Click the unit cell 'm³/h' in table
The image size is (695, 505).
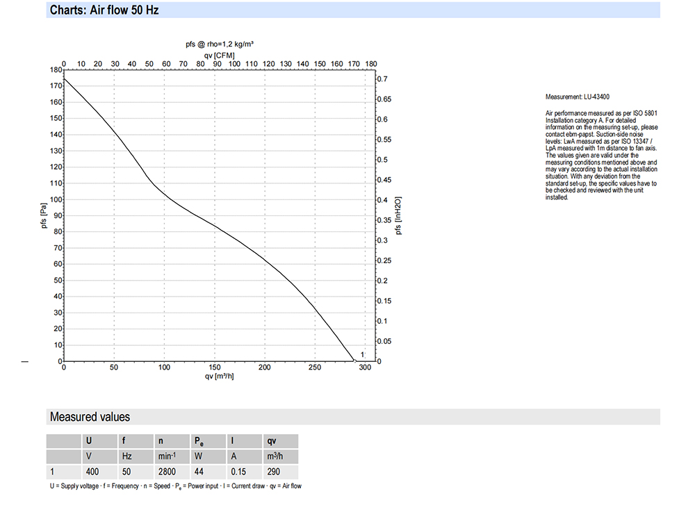[281, 456]
